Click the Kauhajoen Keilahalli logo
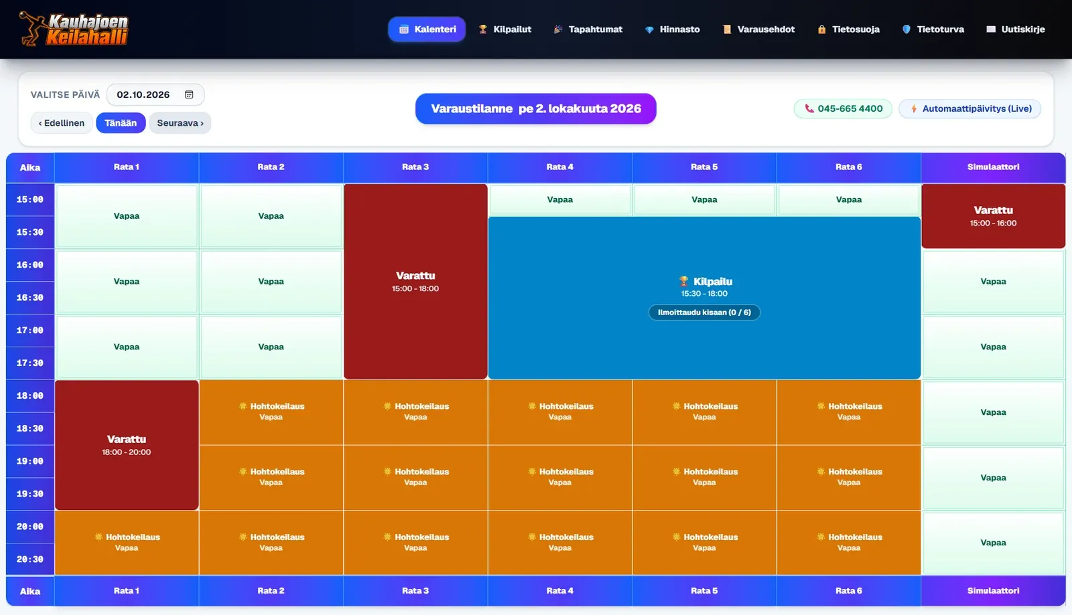The height and width of the screenshot is (615, 1072). (73, 29)
